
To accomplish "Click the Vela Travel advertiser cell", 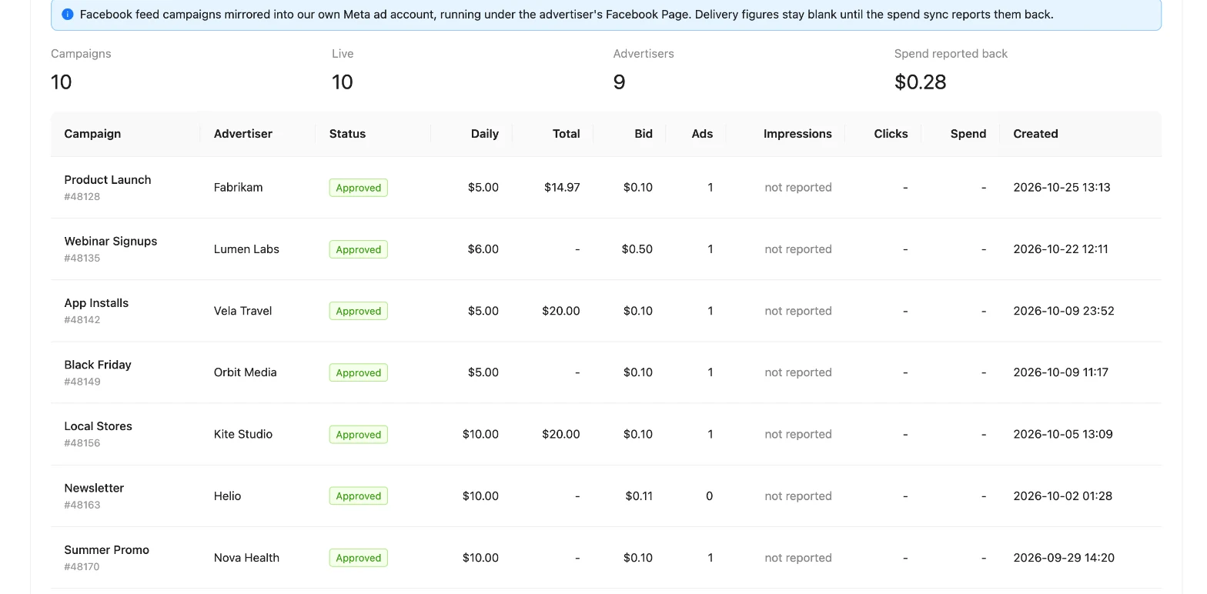I will tap(243, 311).
